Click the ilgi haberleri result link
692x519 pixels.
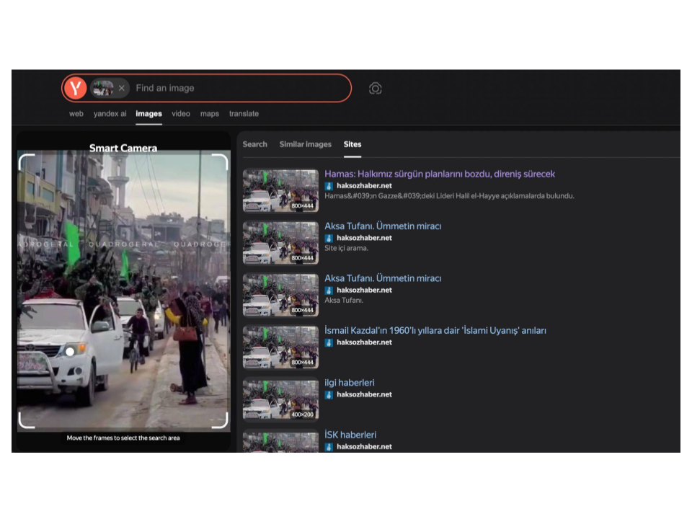349,383
